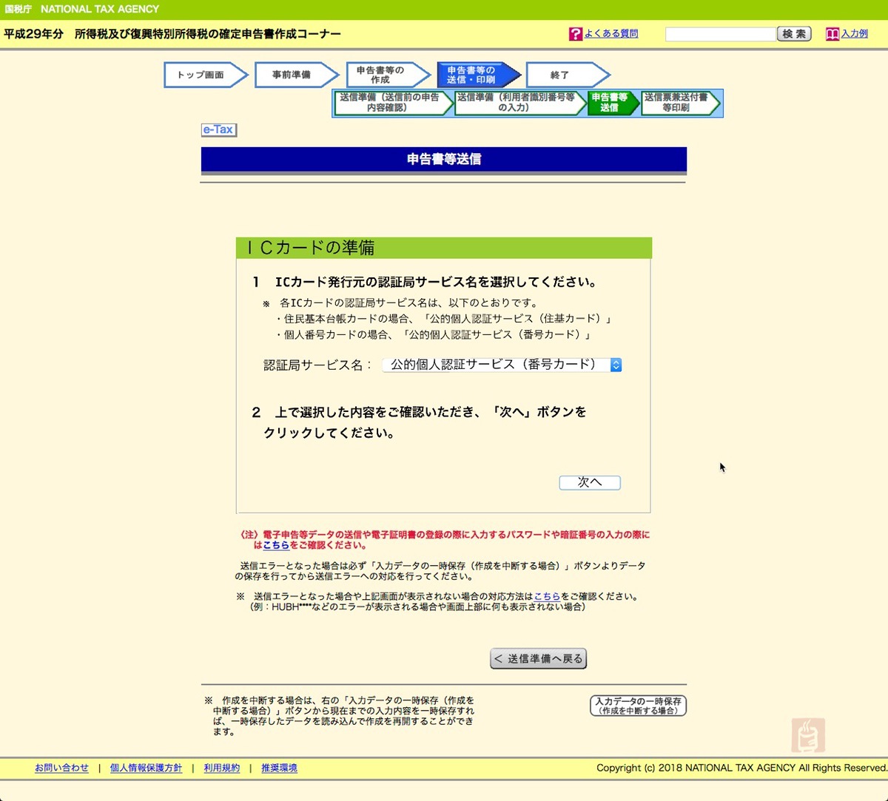Open the 認証局サービス名 dropdown
This screenshot has height=801, width=888.
(x=502, y=365)
